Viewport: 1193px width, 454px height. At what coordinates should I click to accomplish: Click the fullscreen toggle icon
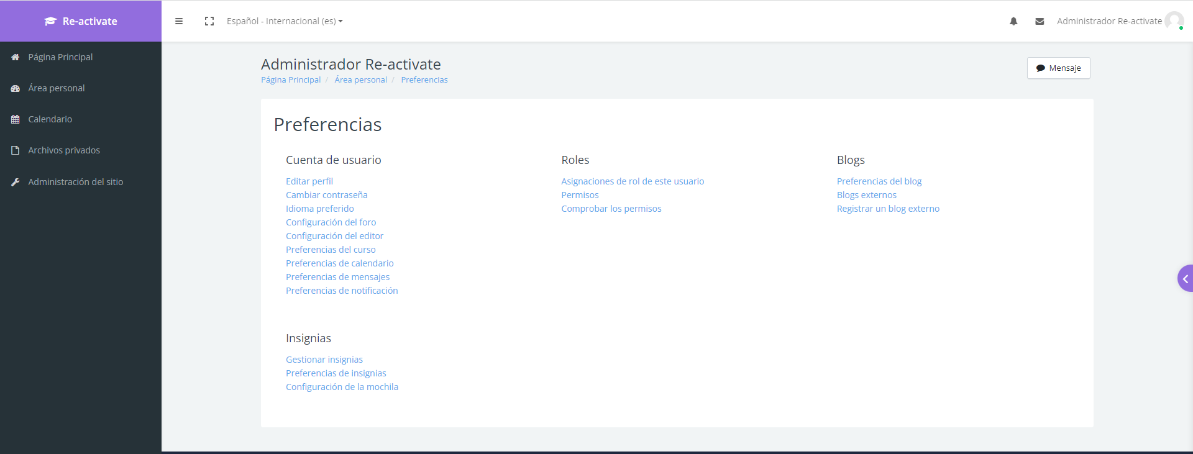tap(209, 21)
